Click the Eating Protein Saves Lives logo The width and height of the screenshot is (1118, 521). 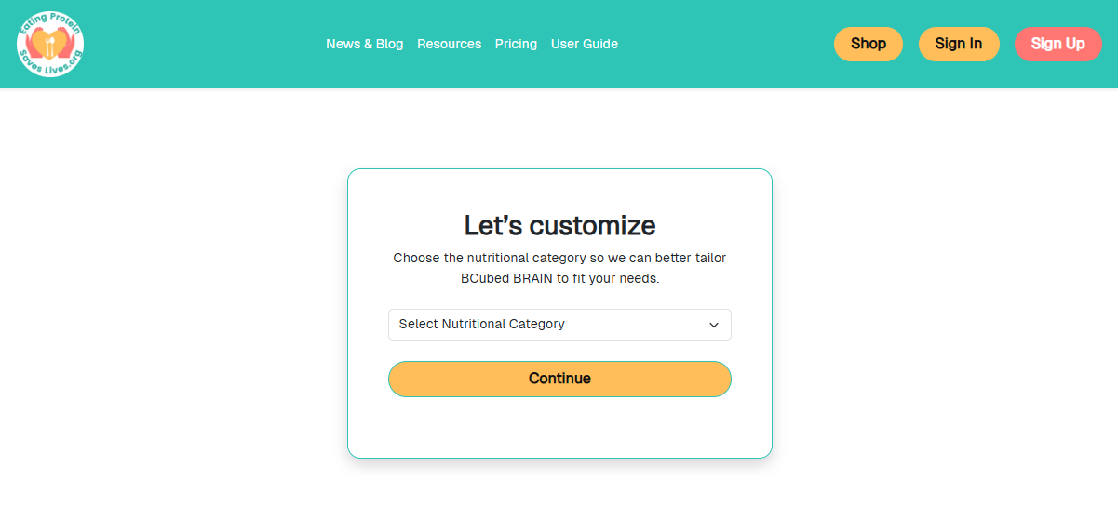pos(50,44)
